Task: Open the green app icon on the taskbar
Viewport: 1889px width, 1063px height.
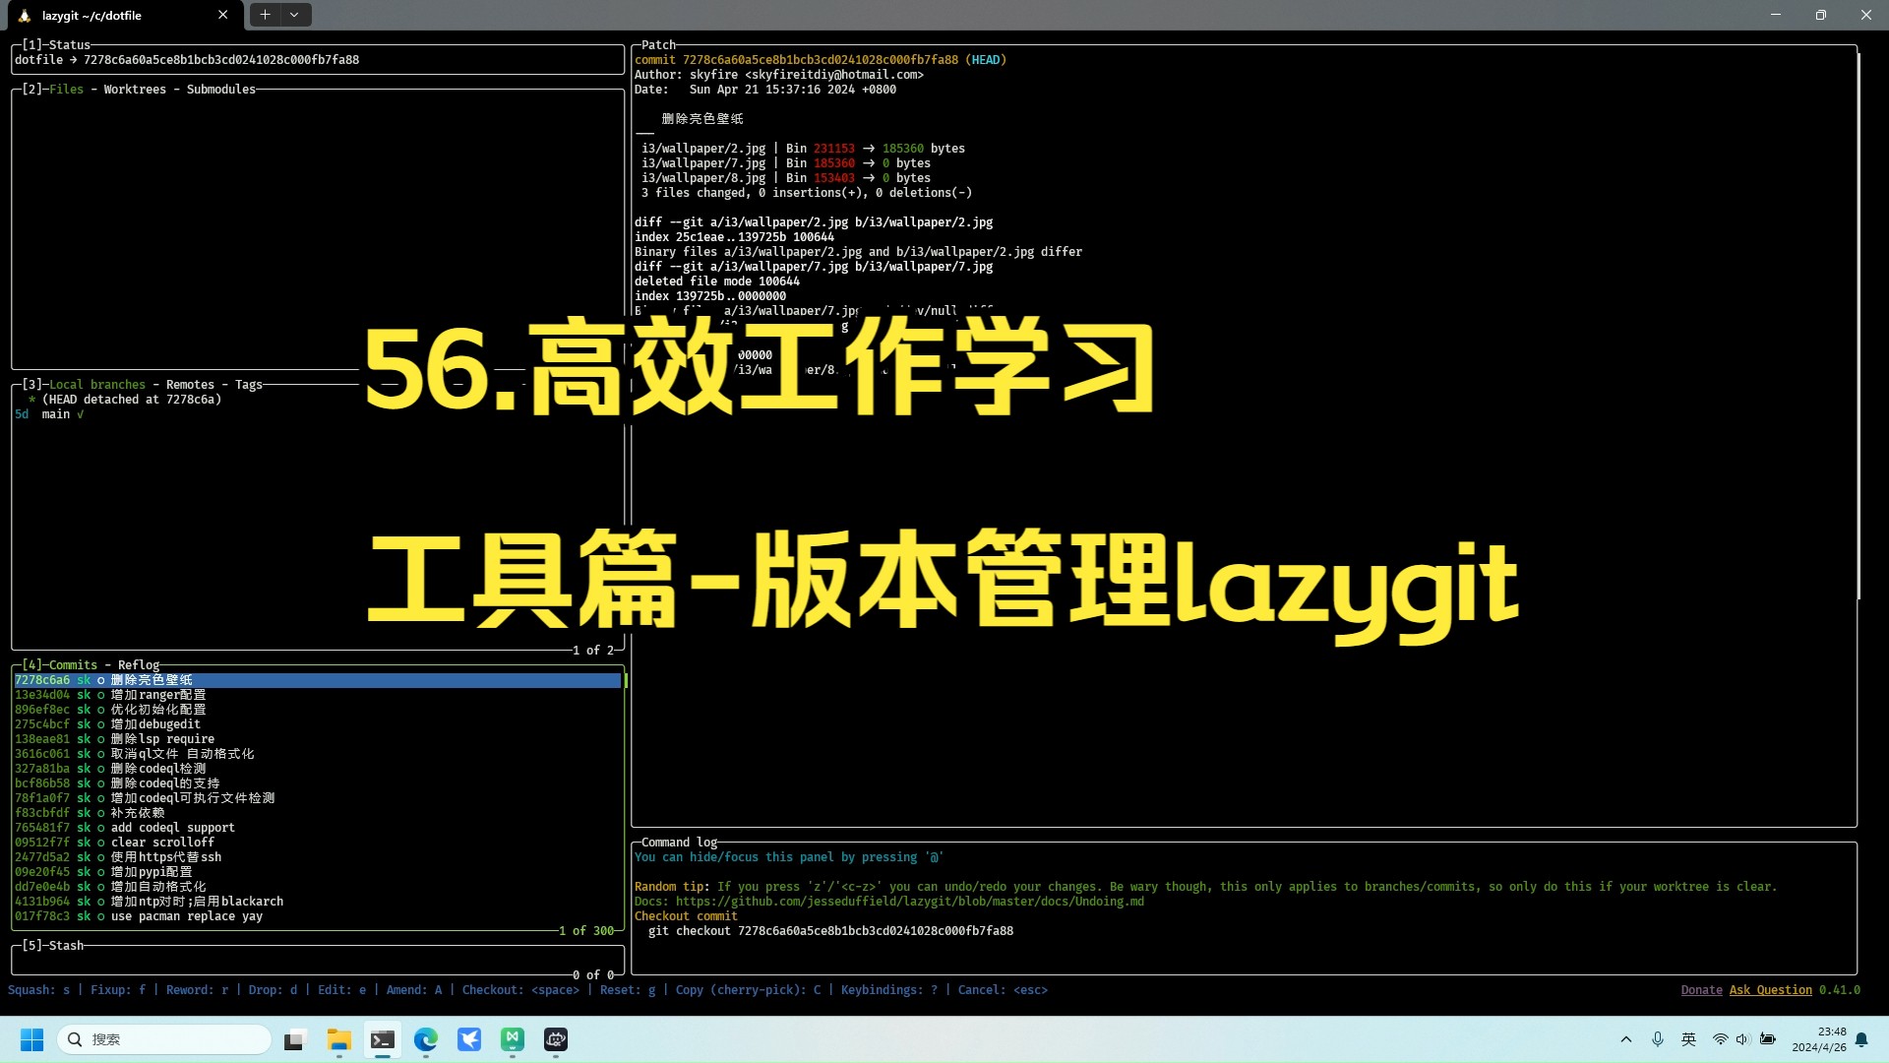Action: point(513,1039)
